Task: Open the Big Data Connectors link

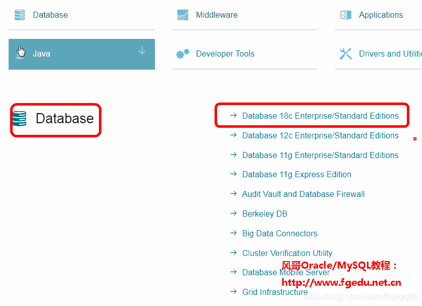Action: tap(280, 233)
